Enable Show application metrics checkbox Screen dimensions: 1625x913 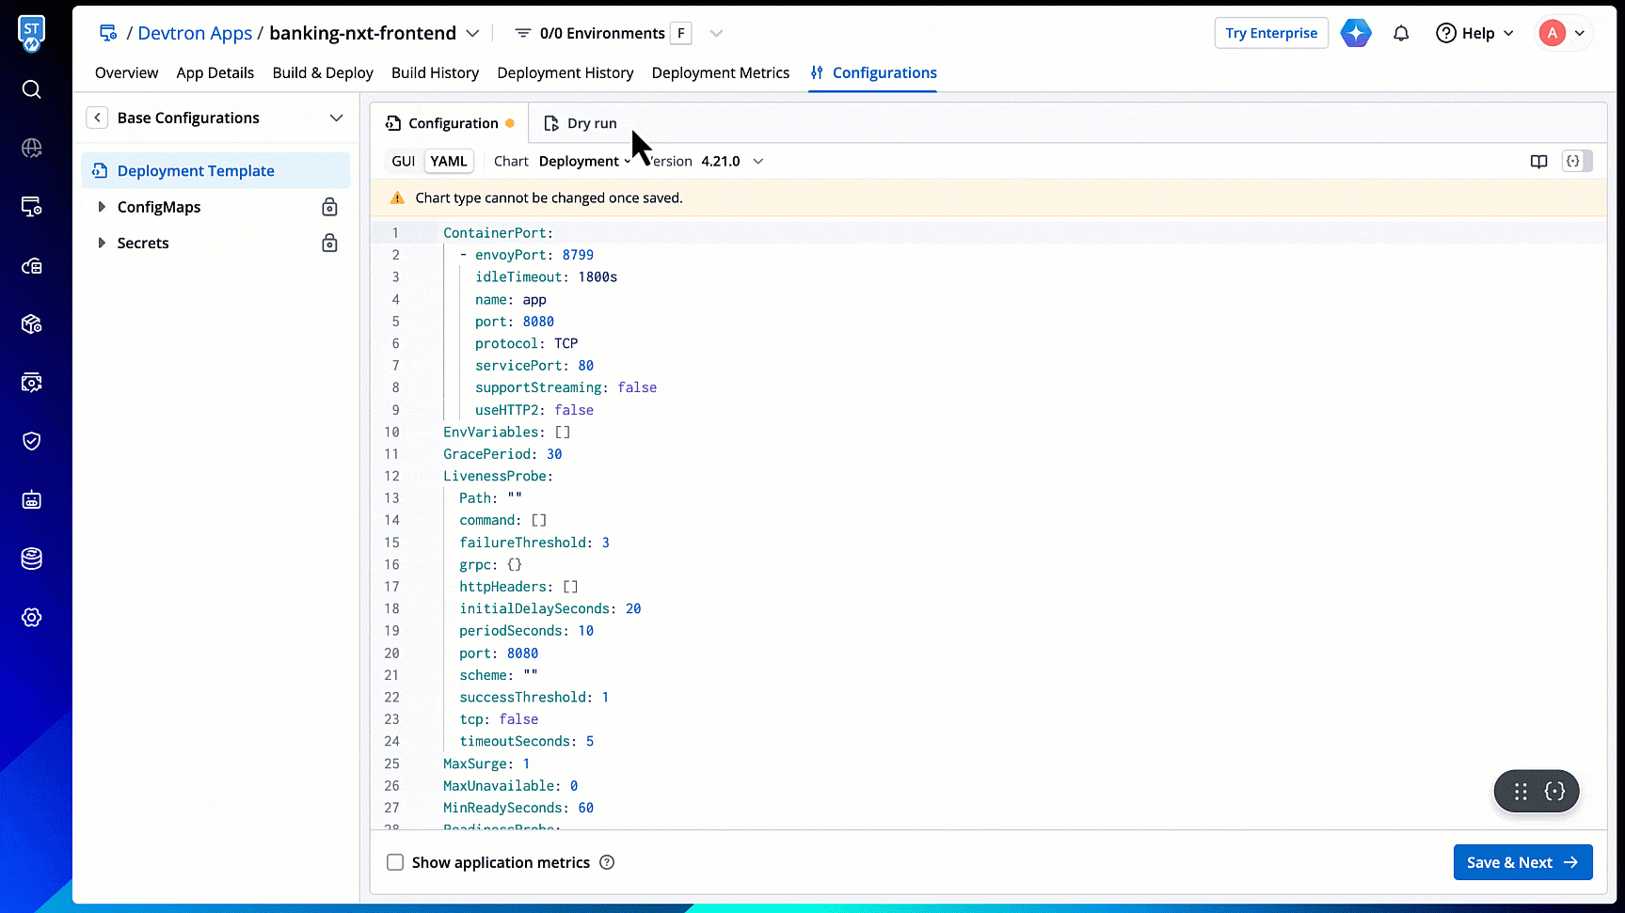pyautogui.click(x=395, y=862)
